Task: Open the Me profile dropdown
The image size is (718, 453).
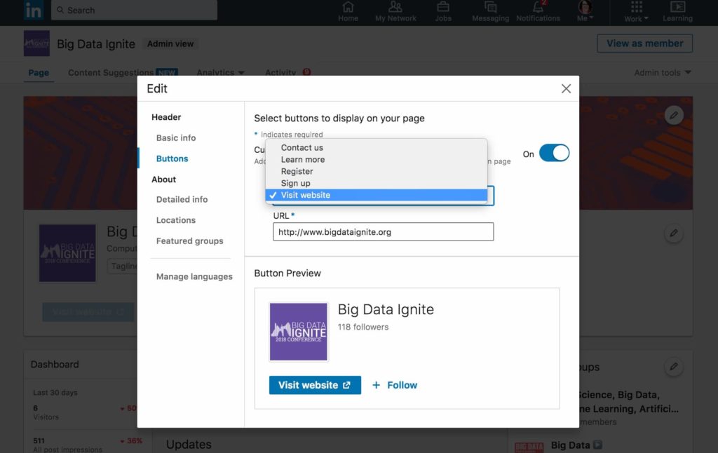Action: click(584, 11)
